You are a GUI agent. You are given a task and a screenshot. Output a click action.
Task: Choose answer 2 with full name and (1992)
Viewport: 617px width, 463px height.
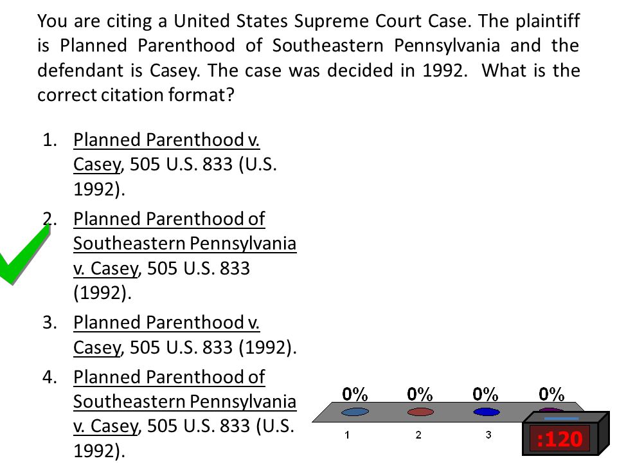[184, 255]
